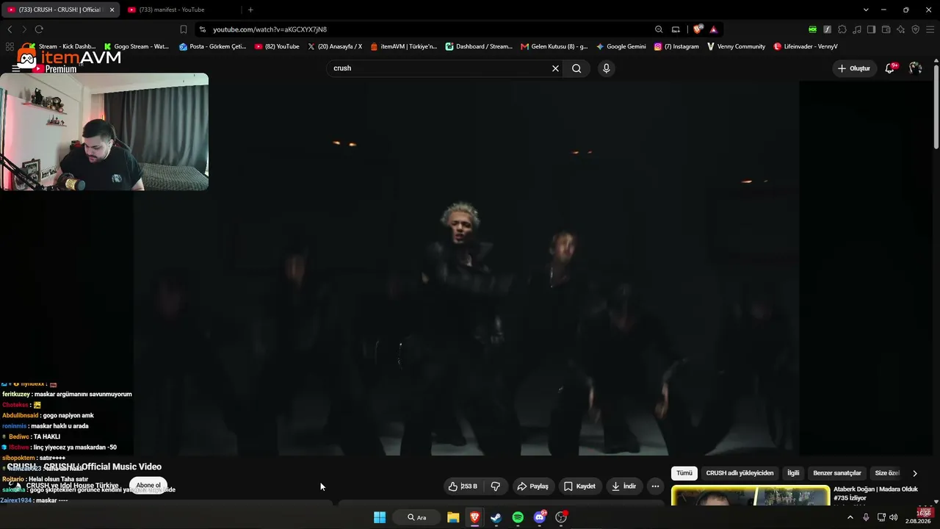Select the Benzer sanatçılar chip
This screenshot has width=940, height=529.
pos(837,473)
